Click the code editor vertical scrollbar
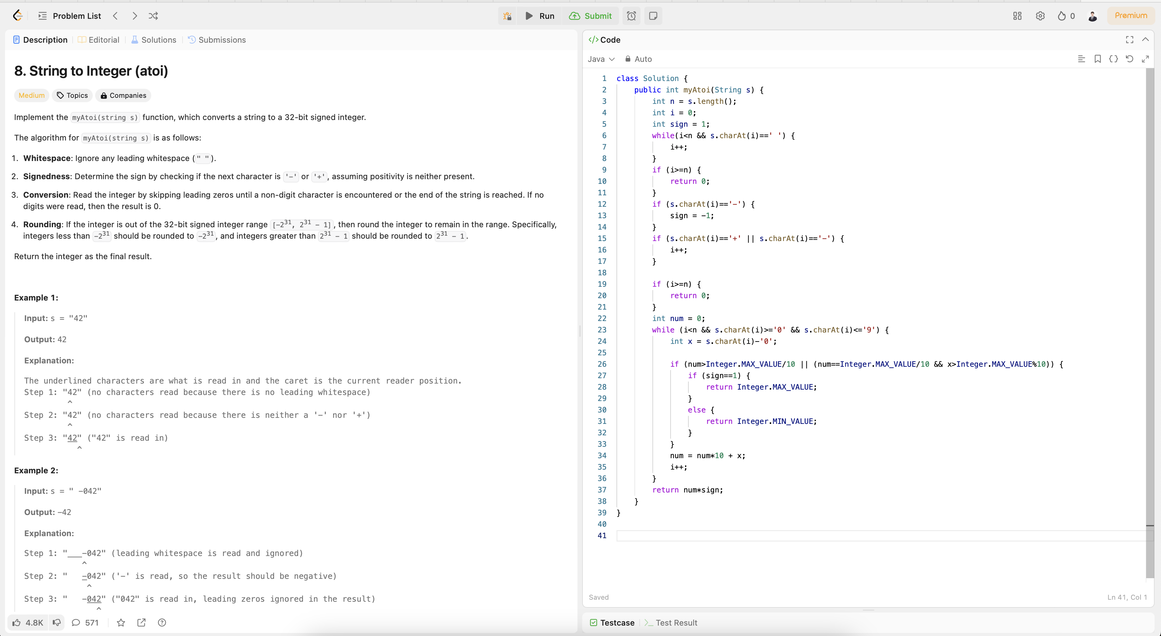Viewport: 1161px width, 636px height. click(x=1150, y=323)
